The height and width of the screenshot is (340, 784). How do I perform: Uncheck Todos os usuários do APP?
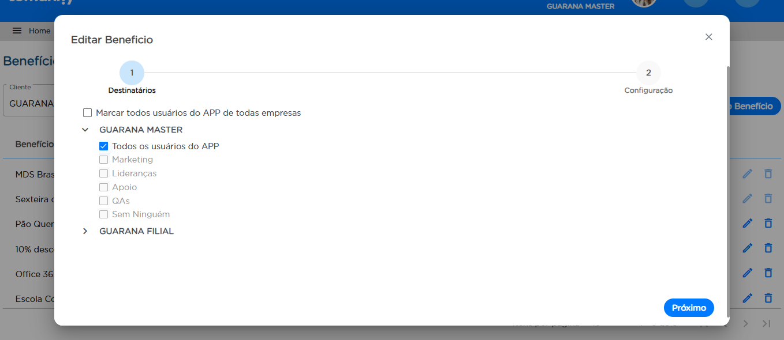tap(104, 146)
